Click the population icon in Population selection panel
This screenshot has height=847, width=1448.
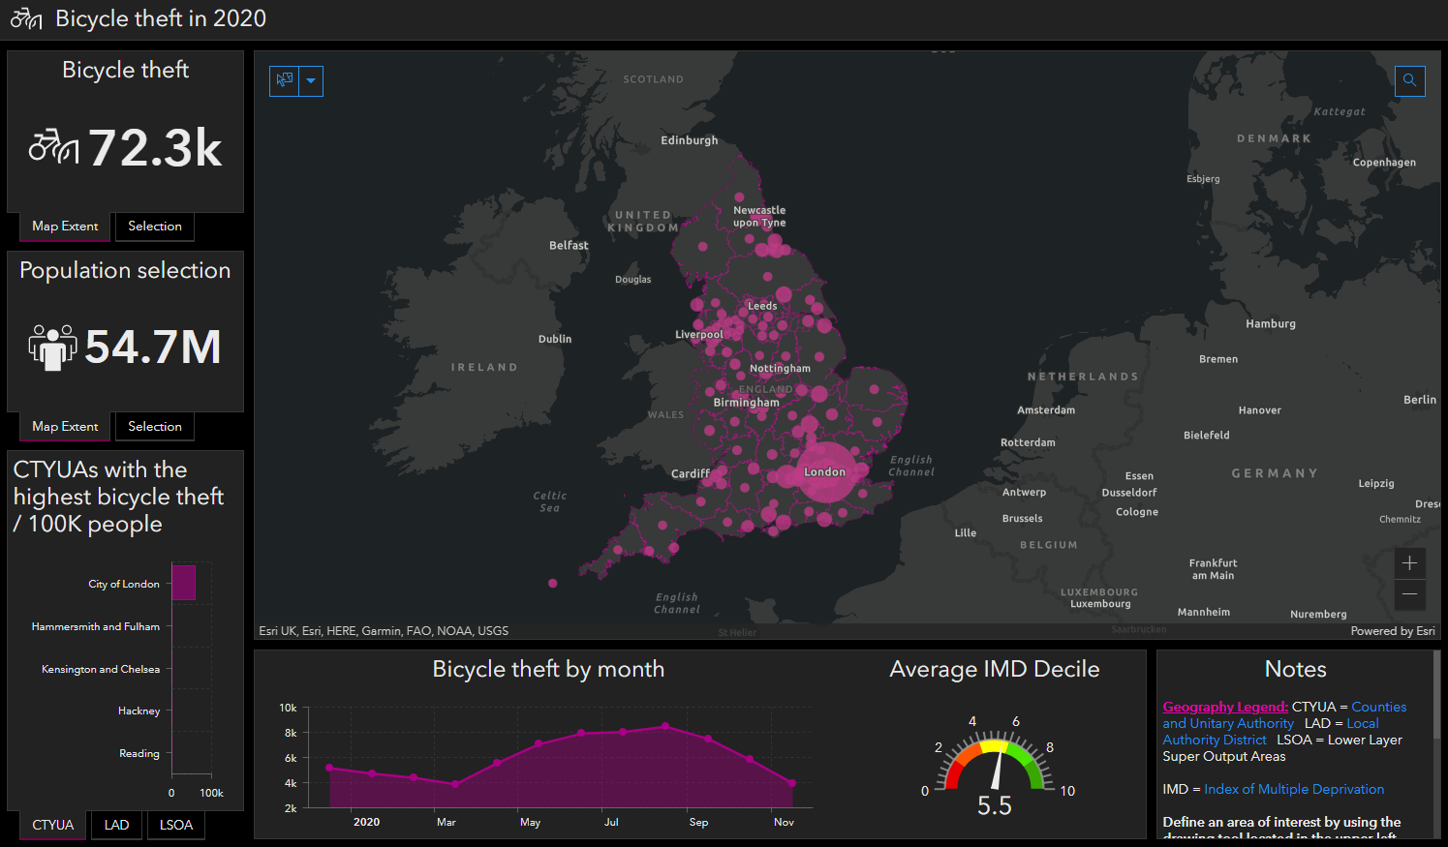point(52,347)
